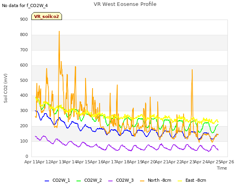This screenshot has height=188, width=251.
Task: Toggle the North -8cm legend entry
Action: coord(156,181)
